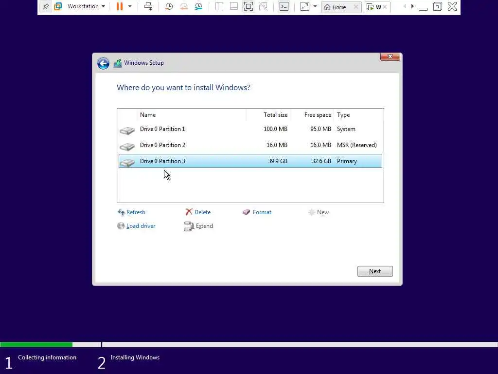Enter full screen mode
The image size is (498, 374).
[x=249, y=6]
